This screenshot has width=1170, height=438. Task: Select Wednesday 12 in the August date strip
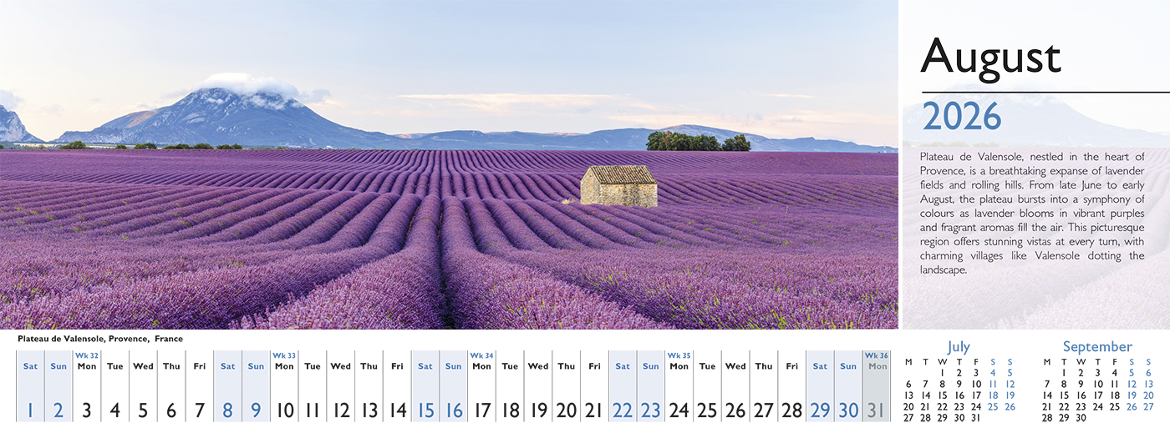point(341,385)
